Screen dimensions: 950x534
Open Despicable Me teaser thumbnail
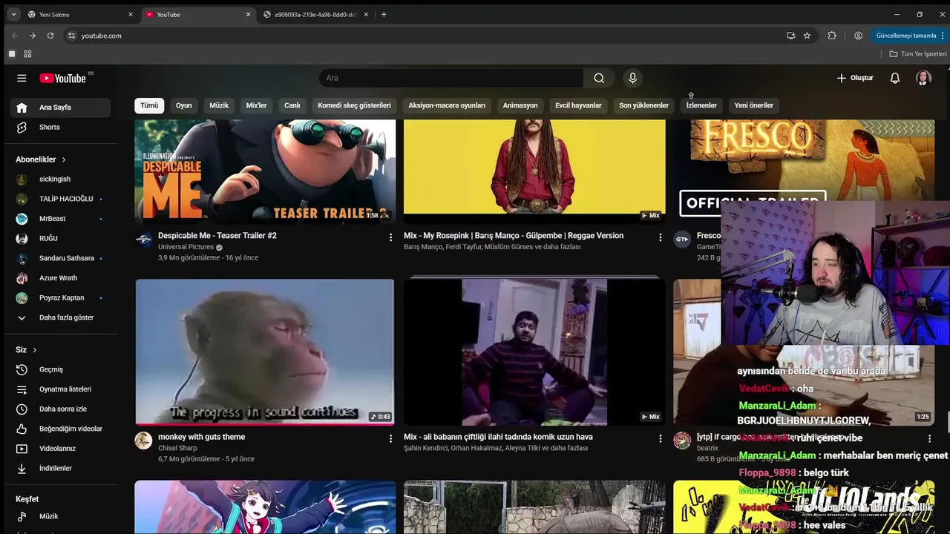tap(265, 171)
